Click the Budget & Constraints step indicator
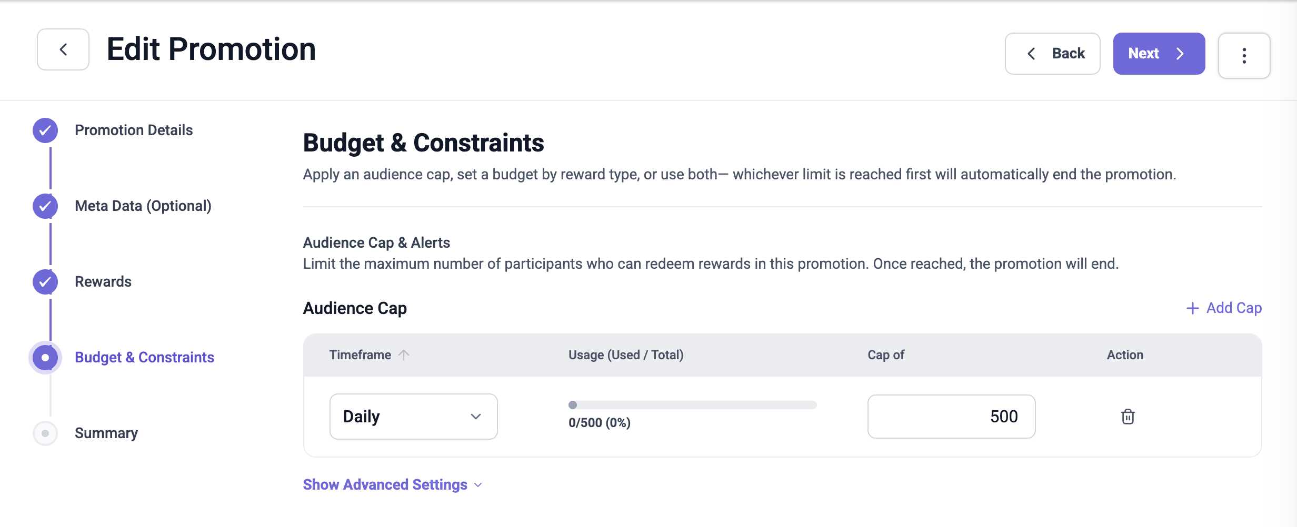The width and height of the screenshot is (1297, 527). 45,358
